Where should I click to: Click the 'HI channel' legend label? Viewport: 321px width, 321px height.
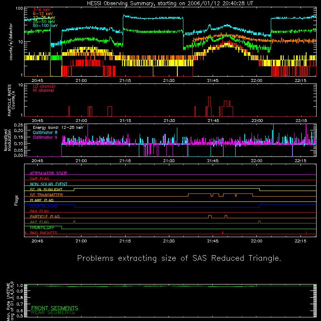(43, 91)
